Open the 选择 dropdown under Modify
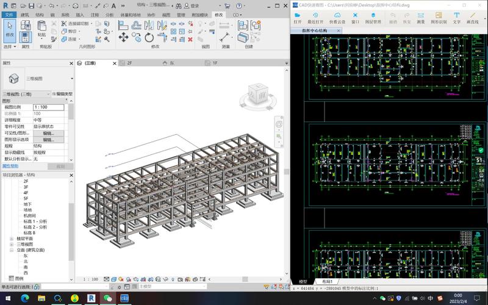The width and height of the screenshot is (488, 305). click(9, 46)
